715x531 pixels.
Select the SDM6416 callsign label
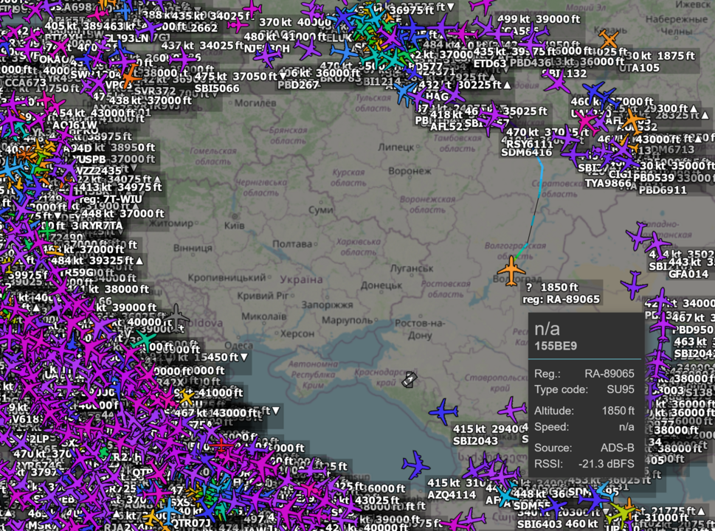[526, 153]
